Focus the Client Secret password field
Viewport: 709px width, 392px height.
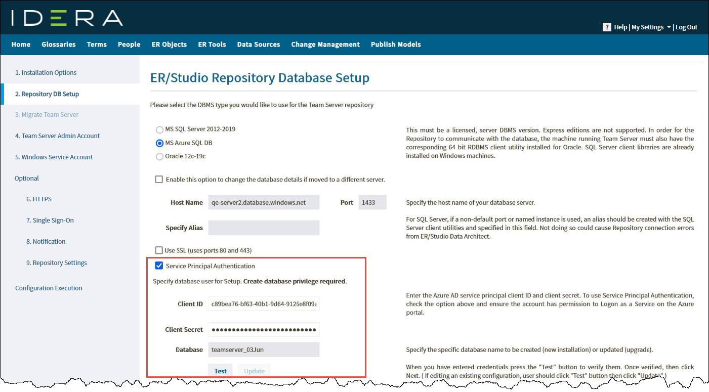pos(264,330)
